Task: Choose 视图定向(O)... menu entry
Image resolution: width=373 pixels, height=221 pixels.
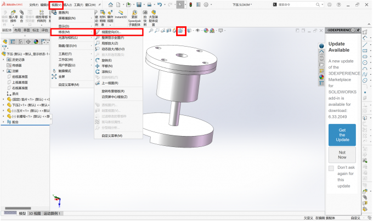Action: [118, 32]
